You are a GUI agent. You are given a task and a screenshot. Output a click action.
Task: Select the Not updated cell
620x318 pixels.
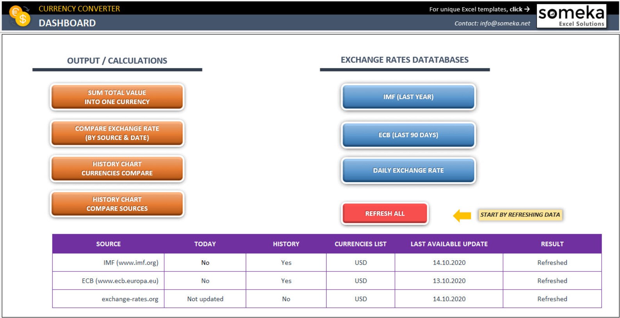[x=205, y=299]
